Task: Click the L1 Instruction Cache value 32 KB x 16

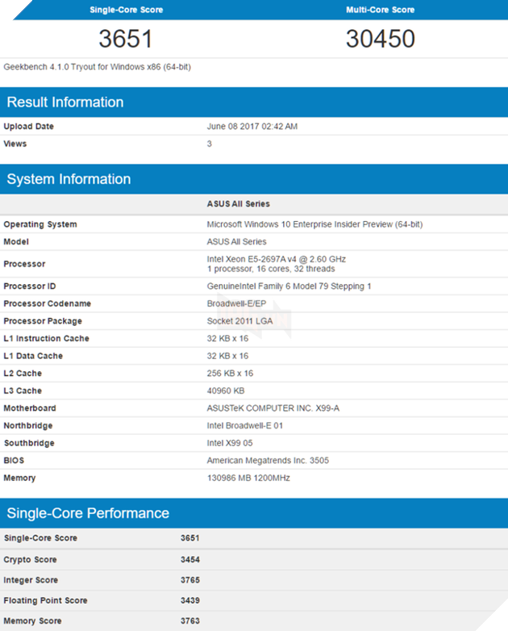Action: coord(227,338)
